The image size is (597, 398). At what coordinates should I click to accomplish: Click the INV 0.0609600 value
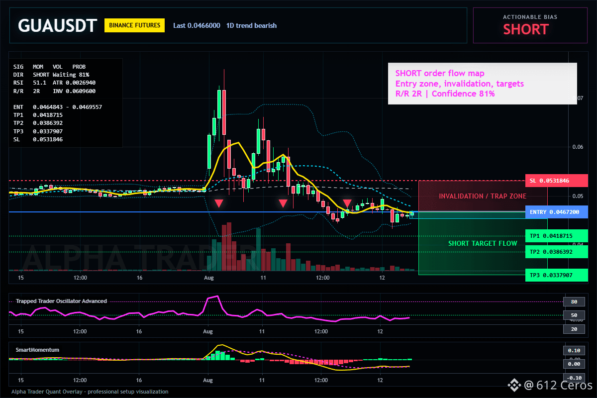click(74, 91)
